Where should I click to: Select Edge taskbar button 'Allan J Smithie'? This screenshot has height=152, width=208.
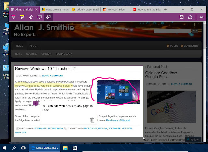point(45,148)
